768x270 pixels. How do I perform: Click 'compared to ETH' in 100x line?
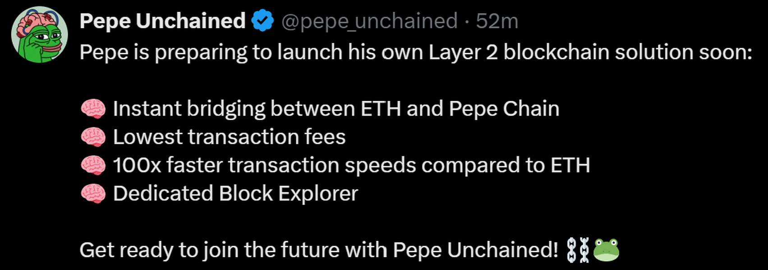(x=506, y=166)
